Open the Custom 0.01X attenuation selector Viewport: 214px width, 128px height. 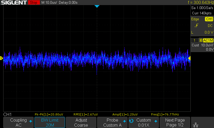click(144, 123)
